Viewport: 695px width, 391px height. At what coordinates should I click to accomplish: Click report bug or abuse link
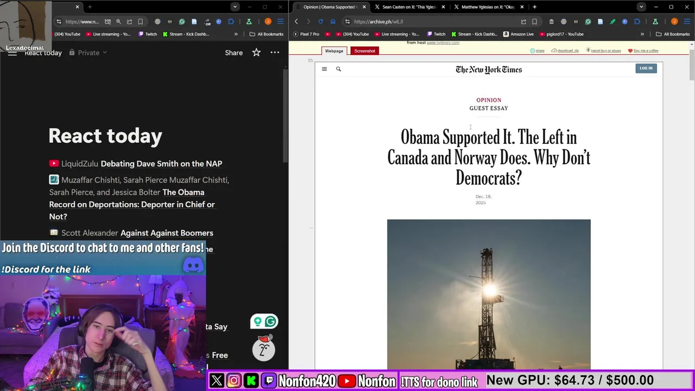pos(603,51)
